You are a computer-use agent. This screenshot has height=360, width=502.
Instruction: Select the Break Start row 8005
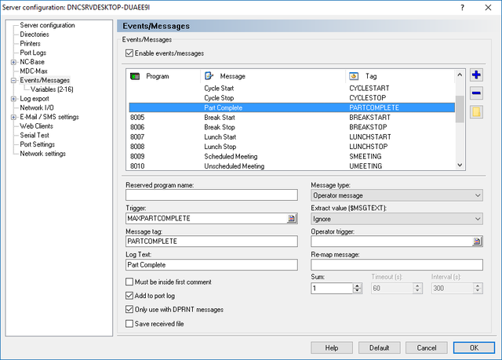292,118
